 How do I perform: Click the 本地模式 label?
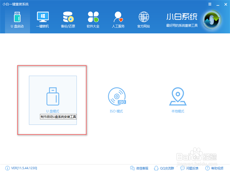[x=178, y=111]
